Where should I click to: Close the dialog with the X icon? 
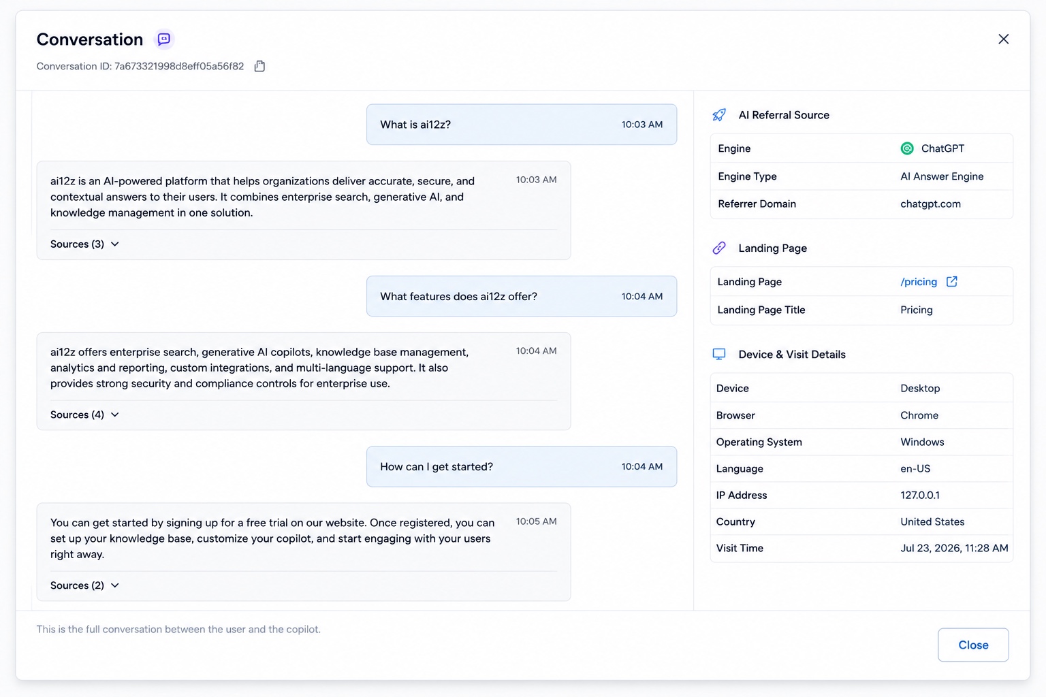click(1003, 39)
